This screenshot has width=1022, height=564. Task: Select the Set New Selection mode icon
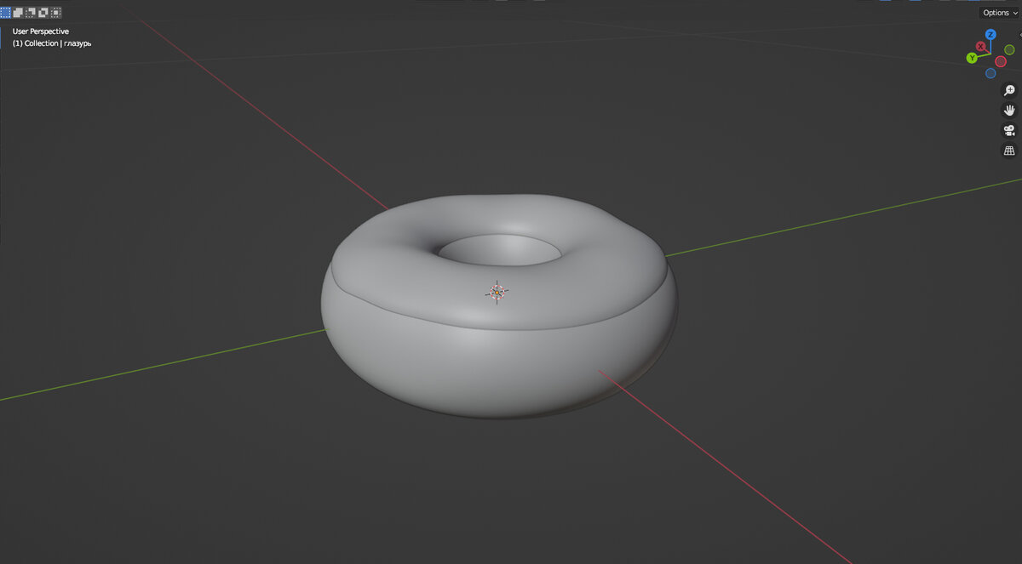point(5,12)
